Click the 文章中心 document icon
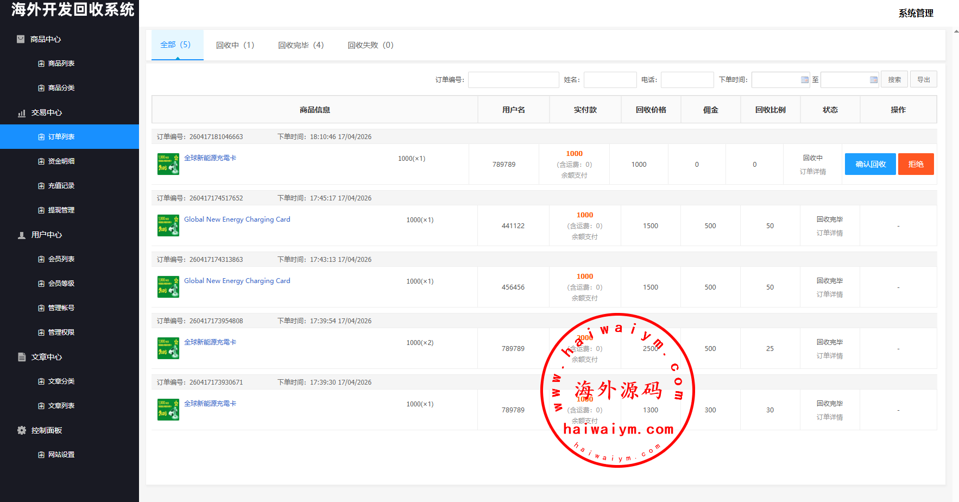 (22, 357)
